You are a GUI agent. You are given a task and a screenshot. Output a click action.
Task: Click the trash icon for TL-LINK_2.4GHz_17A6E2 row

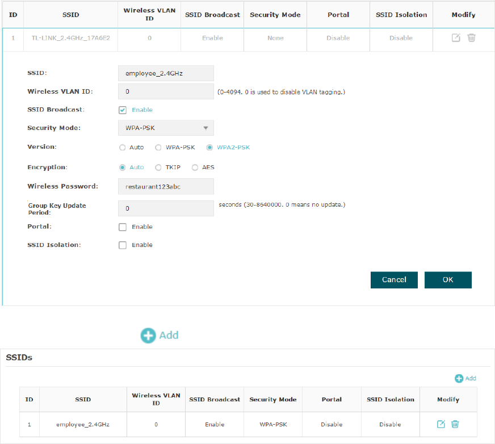[471, 38]
